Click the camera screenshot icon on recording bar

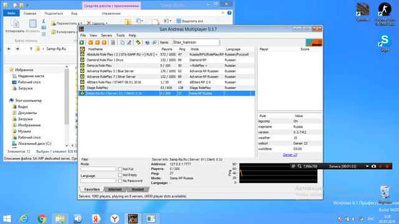[373, 166]
